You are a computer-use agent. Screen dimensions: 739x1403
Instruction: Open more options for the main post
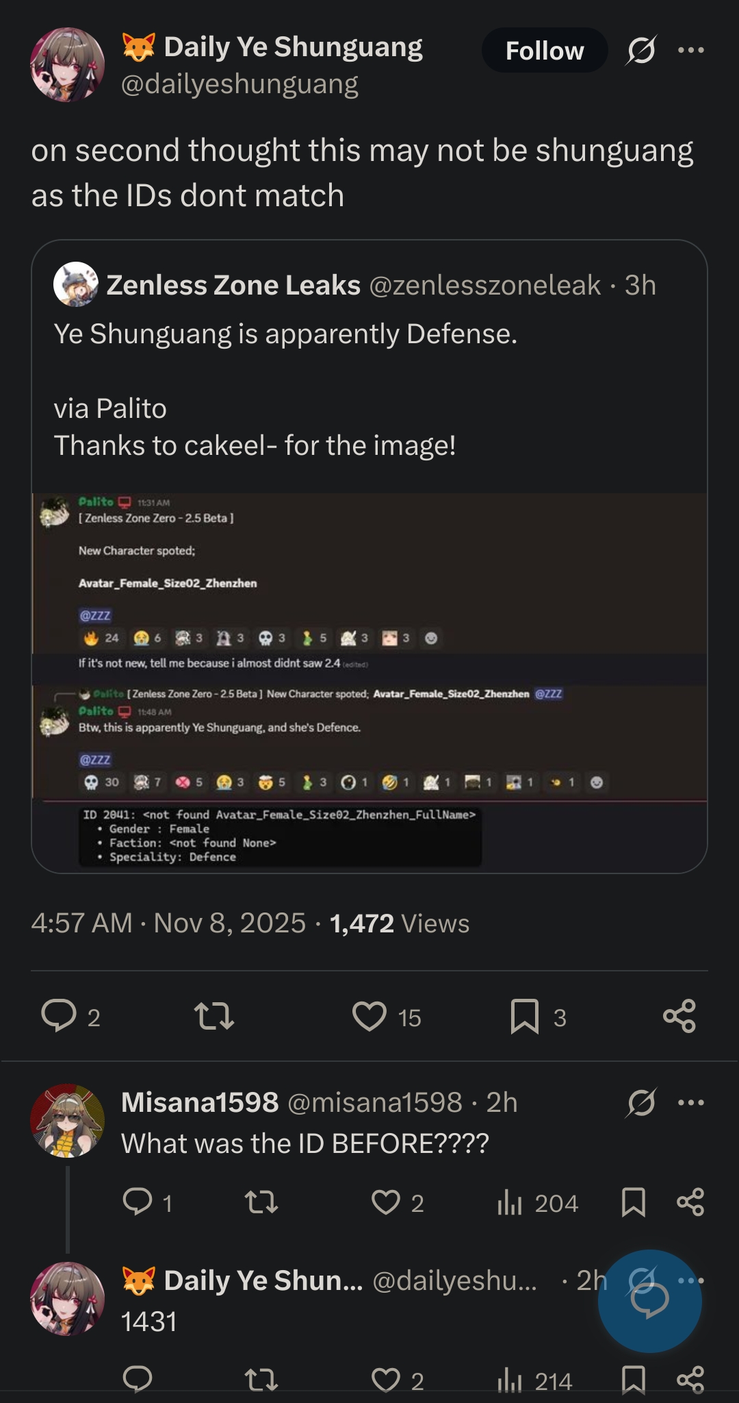(690, 50)
